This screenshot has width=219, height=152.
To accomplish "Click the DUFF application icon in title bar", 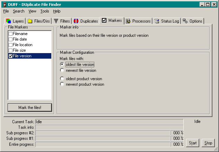I will pyautogui.click(x=5, y=5).
